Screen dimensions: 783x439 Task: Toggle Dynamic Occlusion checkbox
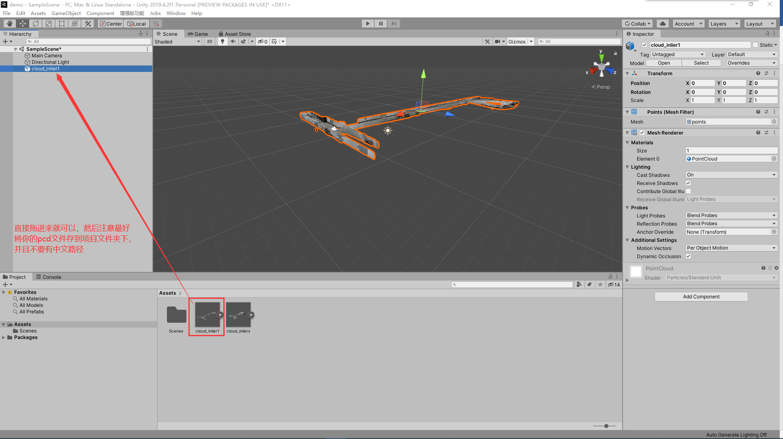[688, 256]
